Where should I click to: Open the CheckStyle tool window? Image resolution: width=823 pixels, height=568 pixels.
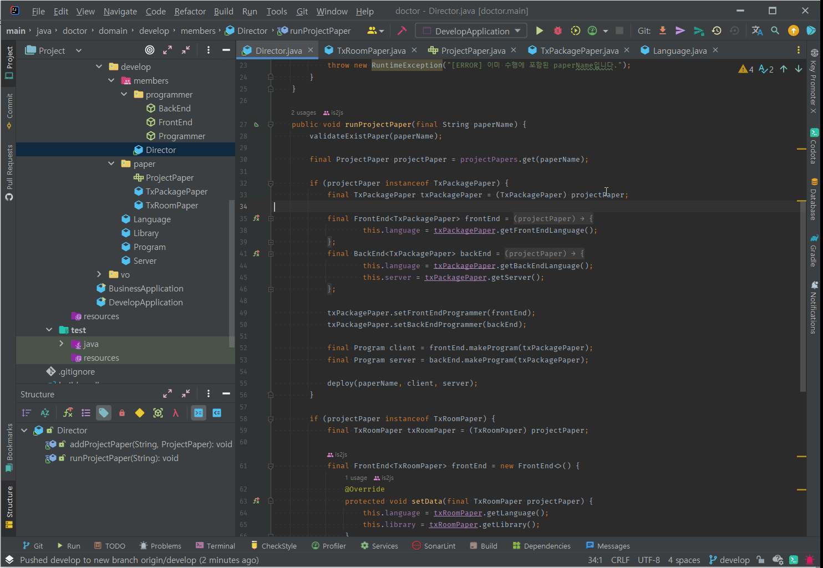pos(273,546)
